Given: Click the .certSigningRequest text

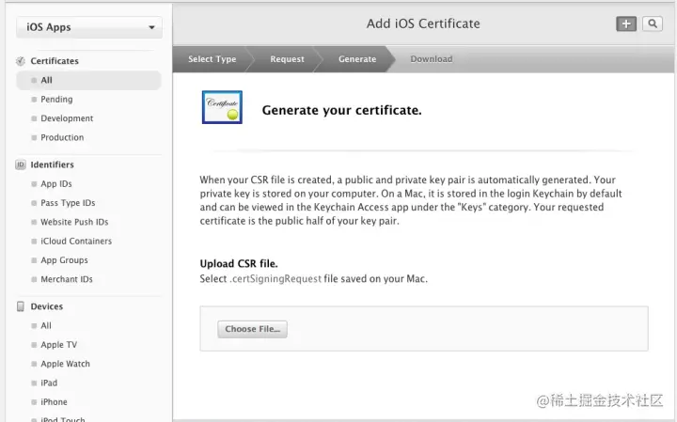Looking at the screenshot, I should coord(276,279).
